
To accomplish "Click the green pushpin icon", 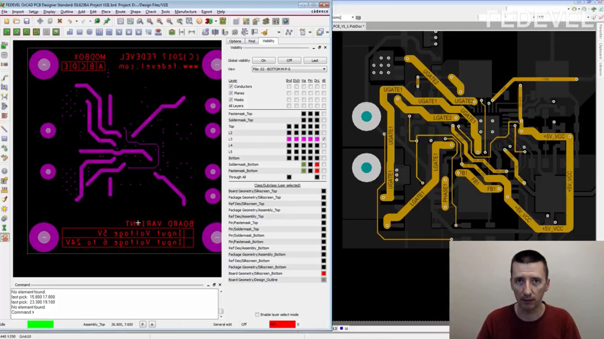I will 107,21.
